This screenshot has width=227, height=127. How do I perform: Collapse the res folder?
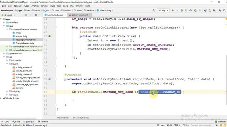point(4,57)
